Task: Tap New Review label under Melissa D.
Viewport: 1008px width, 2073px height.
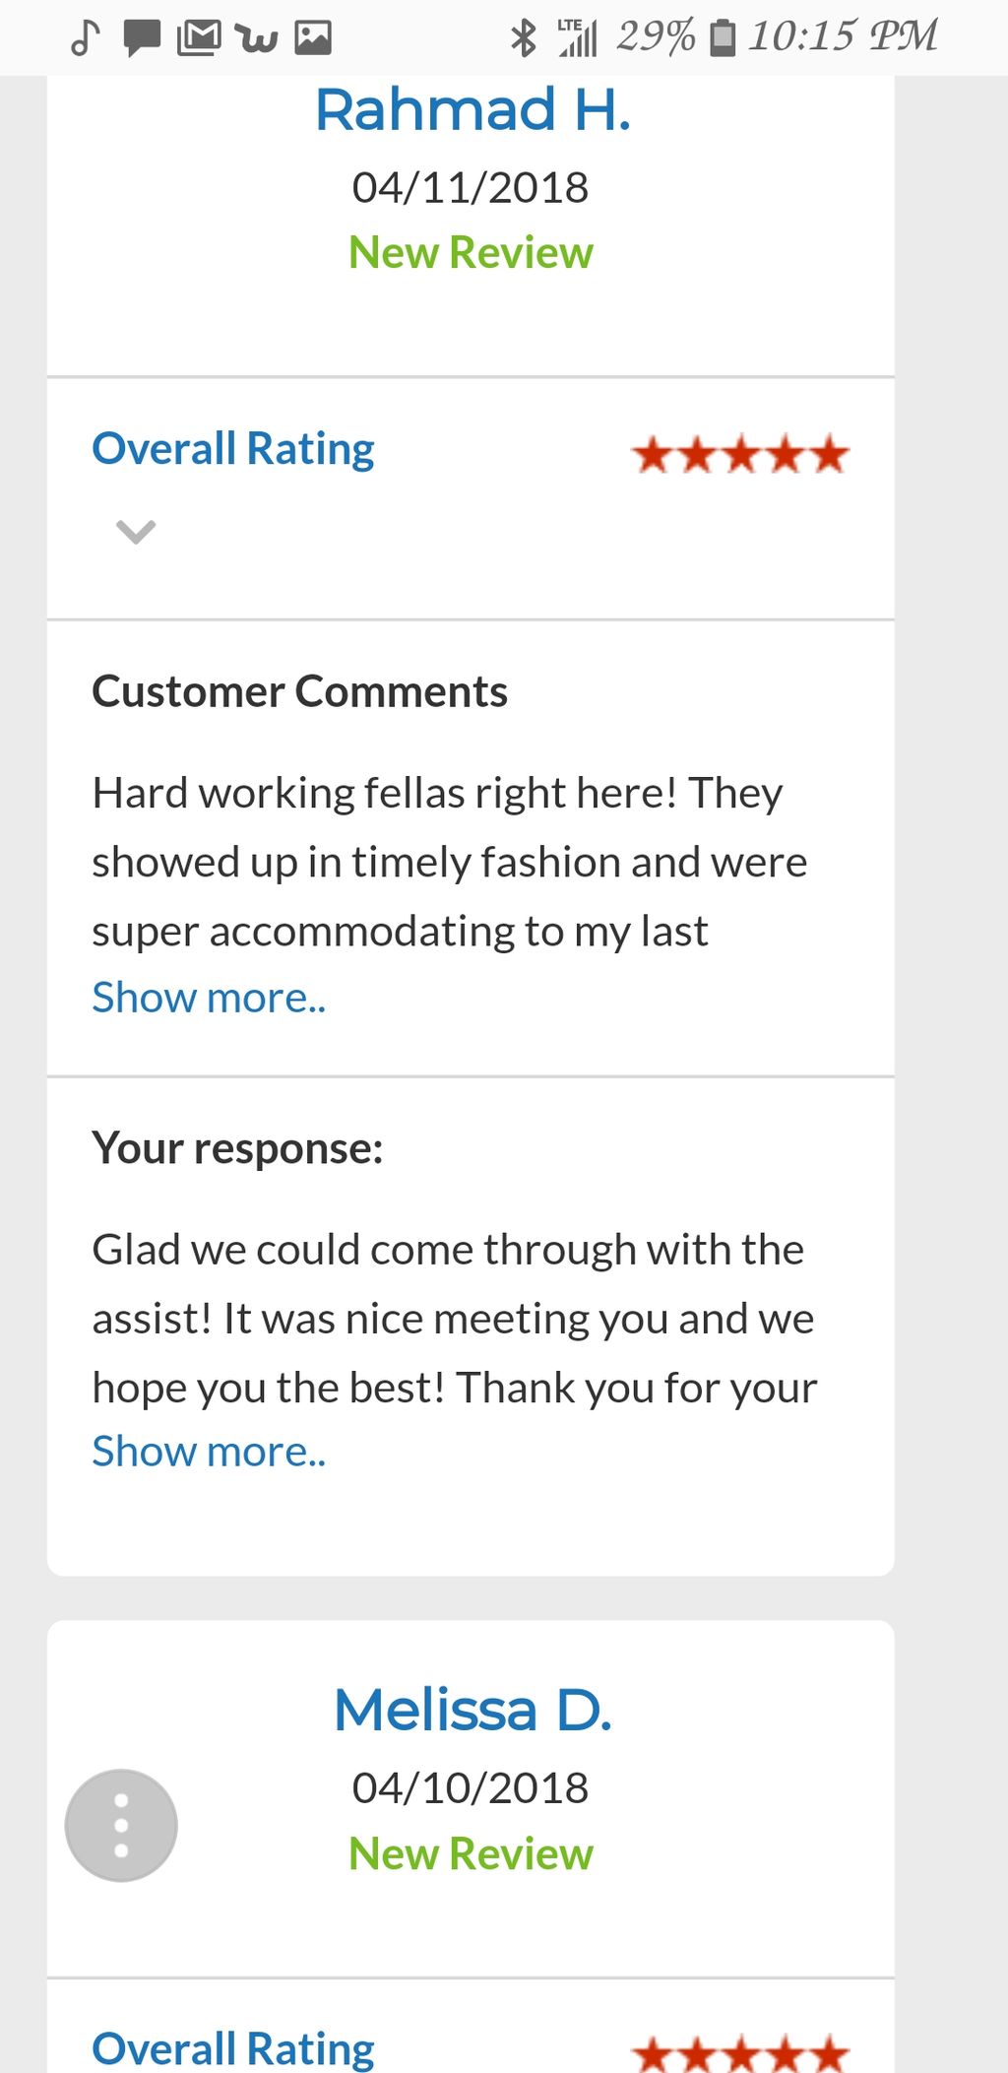Action: point(471,1853)
